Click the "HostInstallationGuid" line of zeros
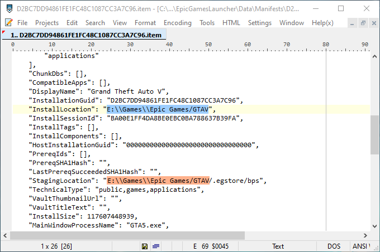This screenshot has width=380, height=252. [x=144, y=145]
